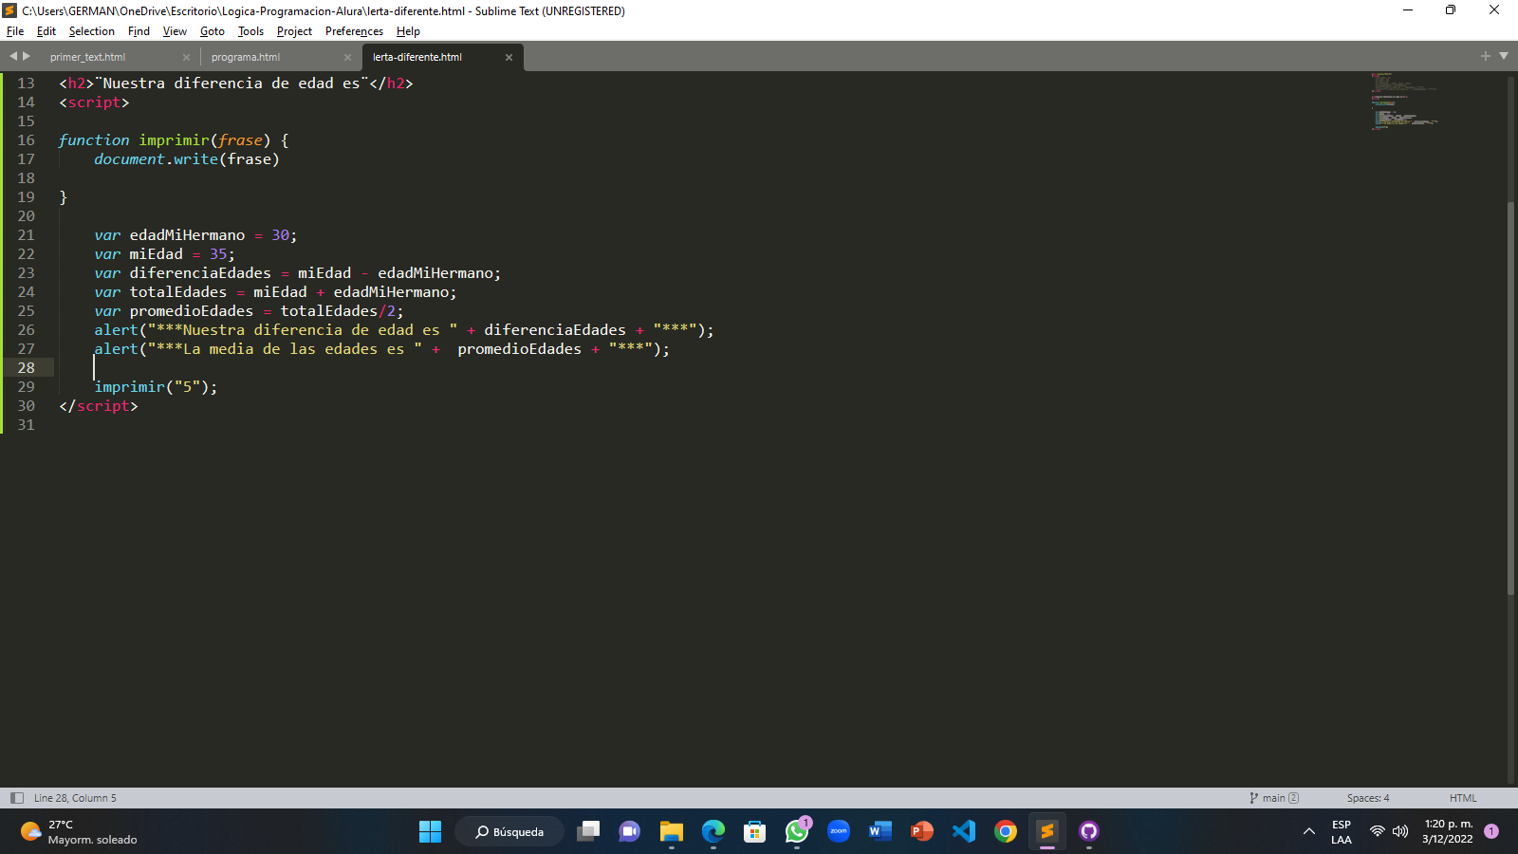Open File Explorer from taskbar
Screen dimensions: 1518x854
[x=672, y=832]
